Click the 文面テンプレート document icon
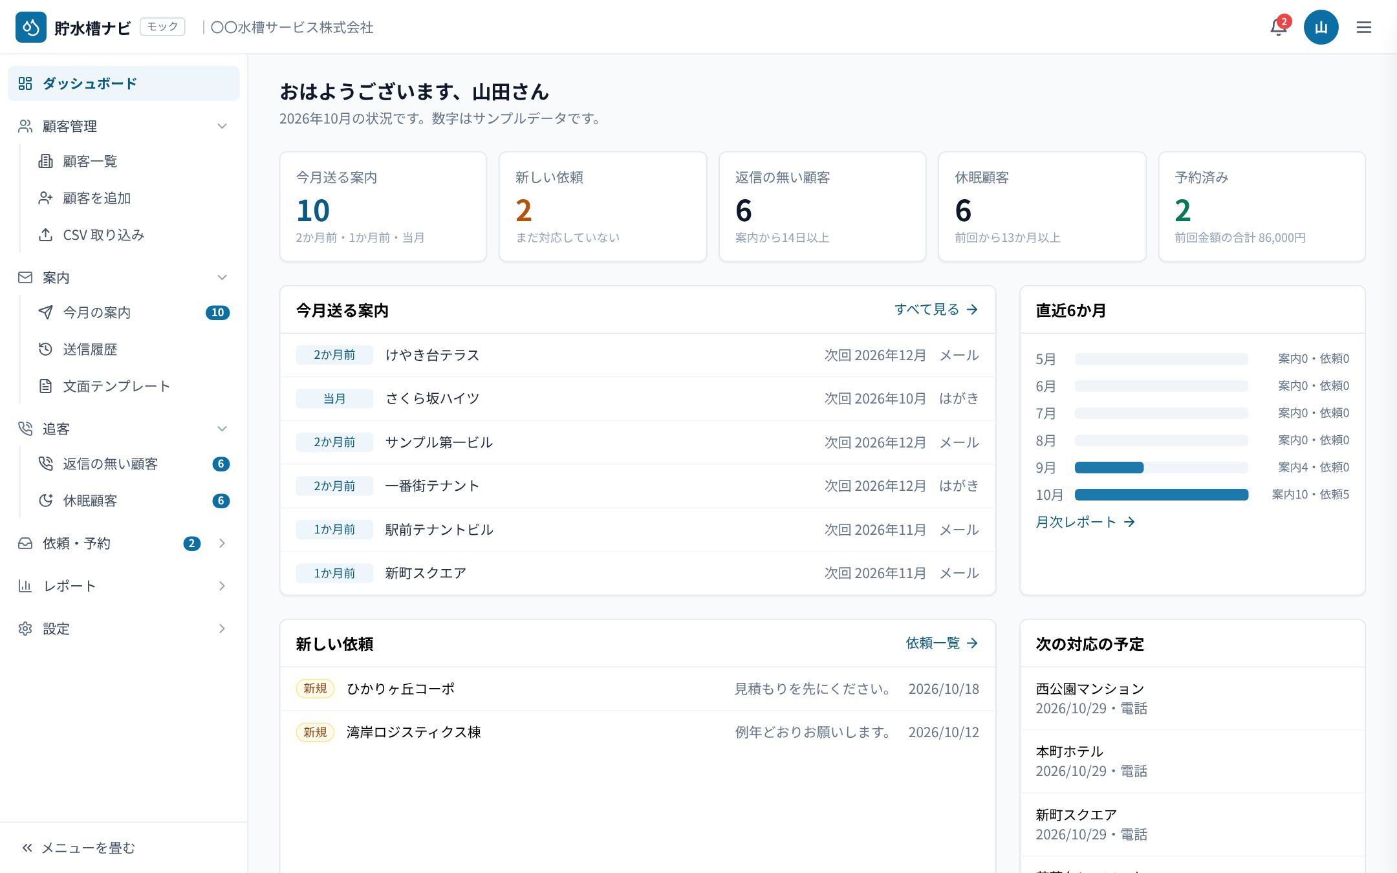The height and width of the screenshot is (873, 1397). pyautogui.click(x=45, y=386)
